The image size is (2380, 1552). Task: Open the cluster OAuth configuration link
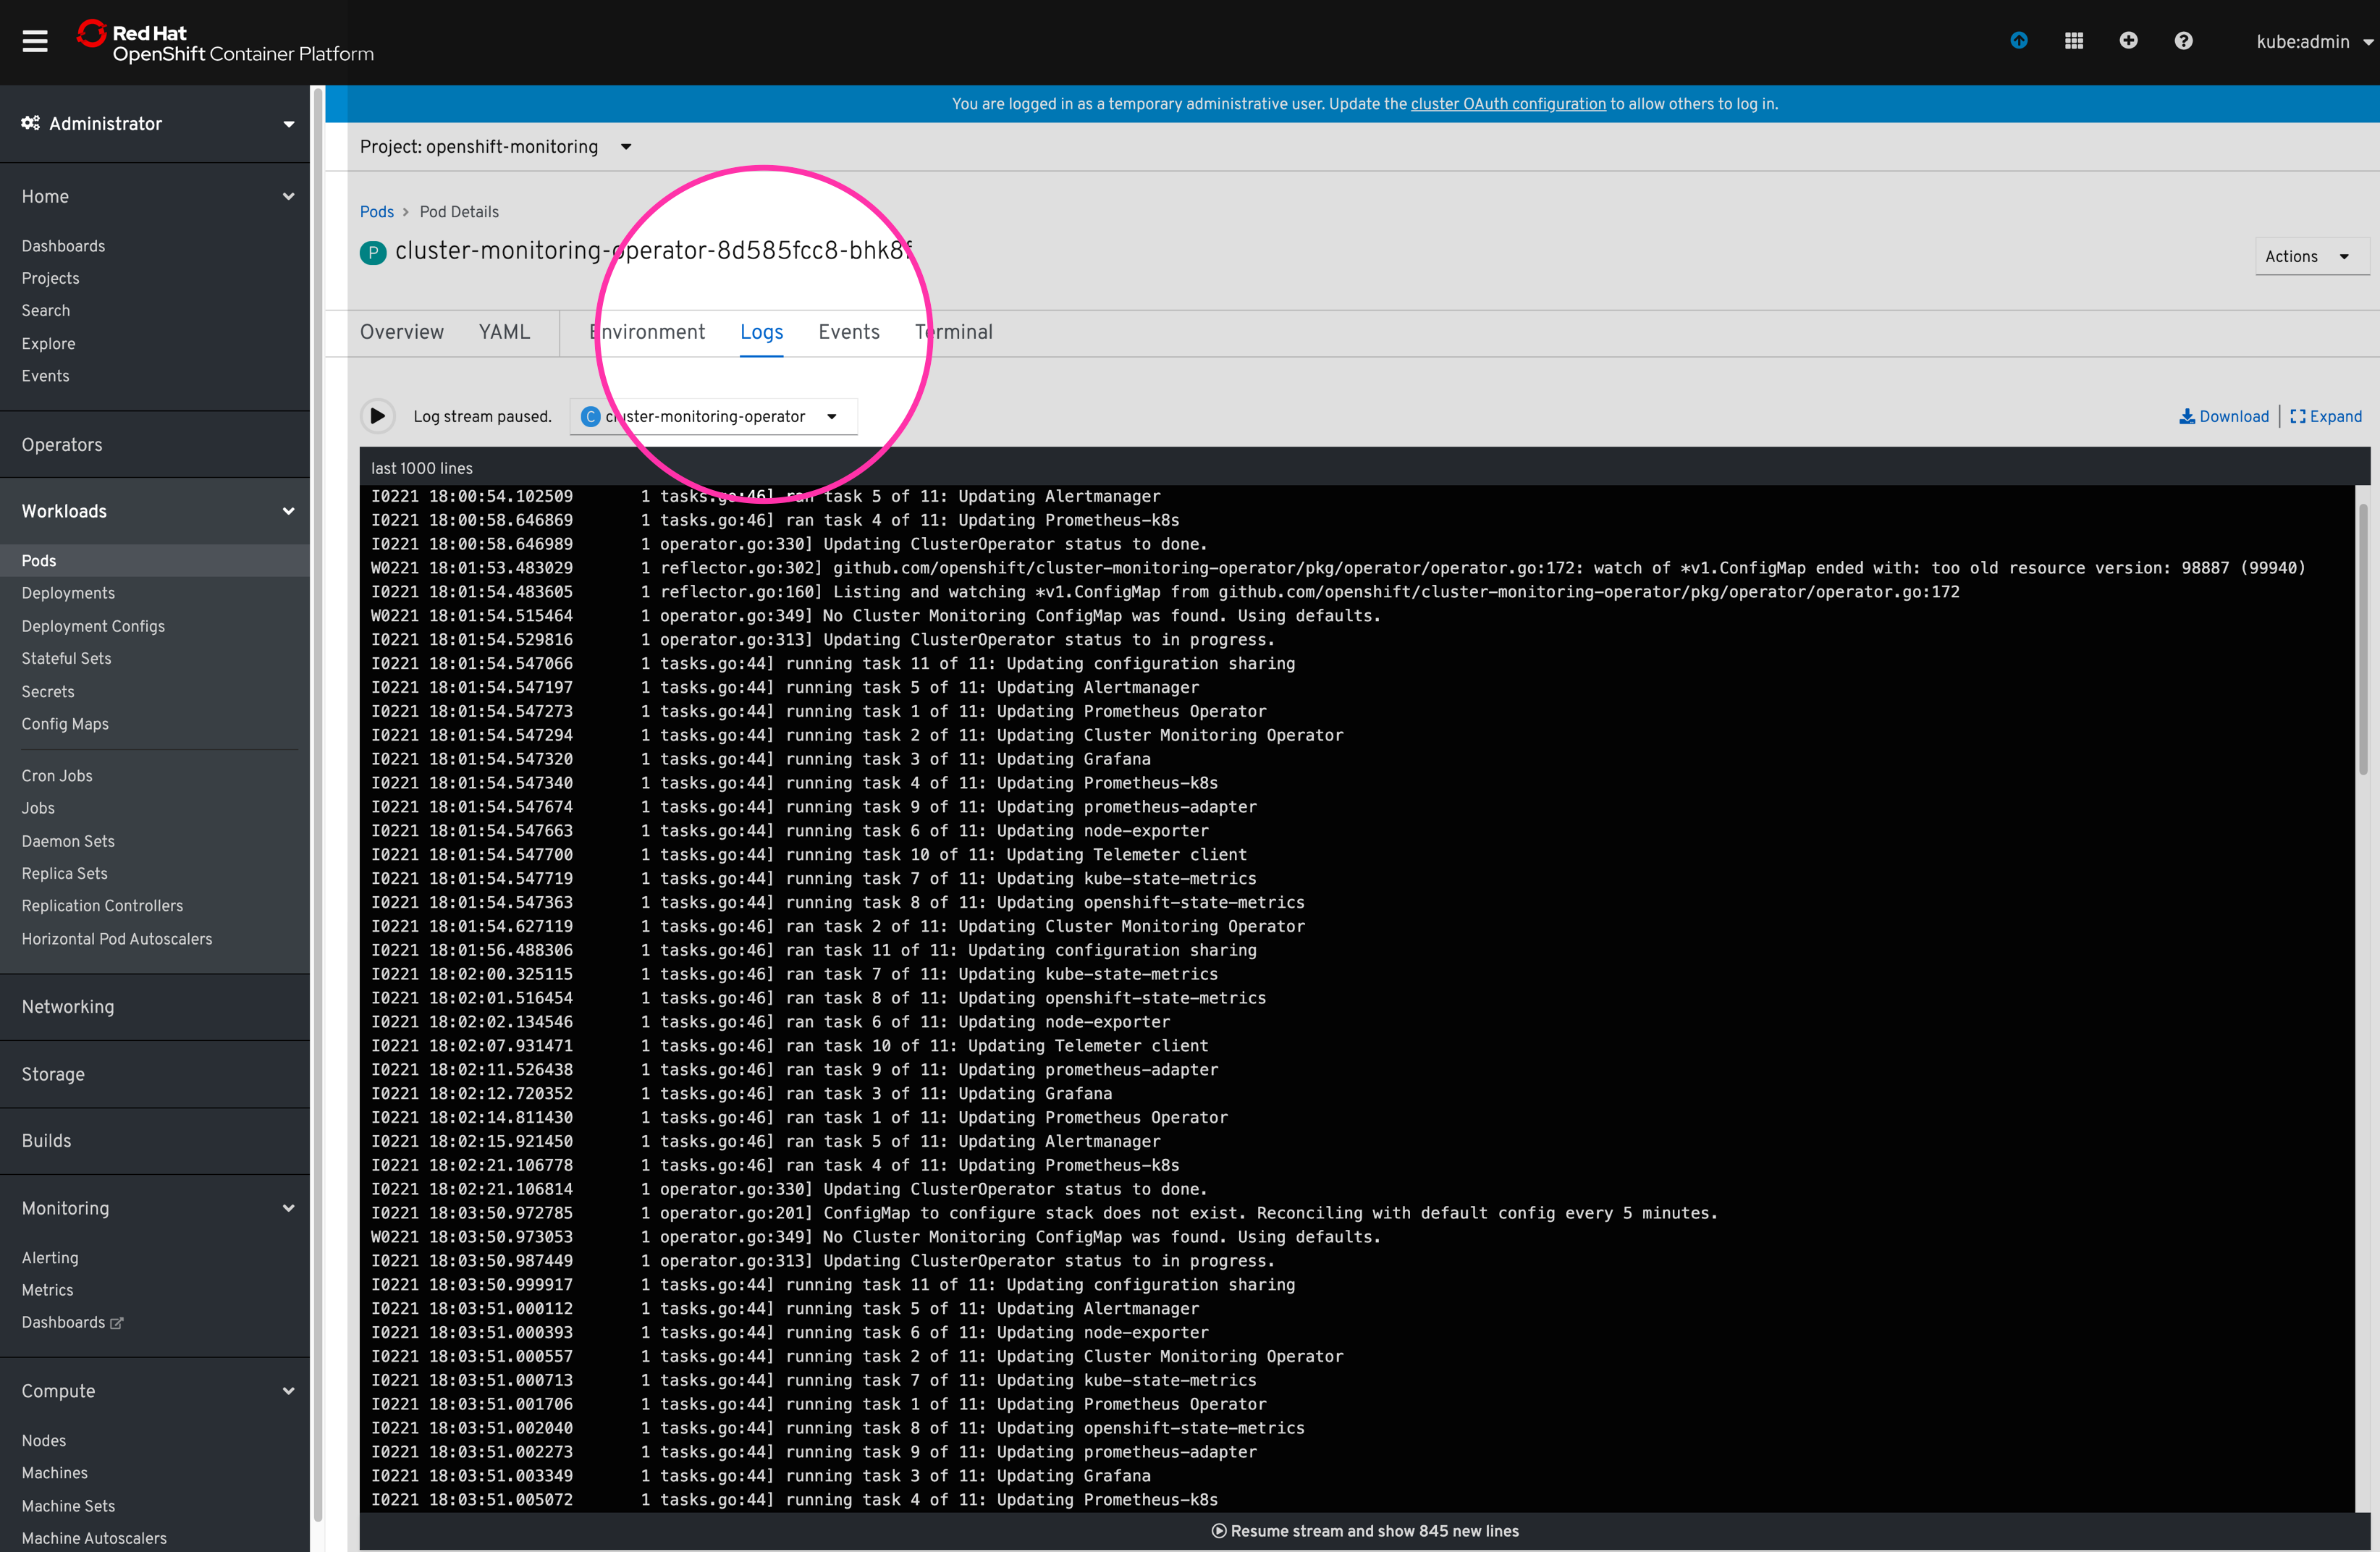[1508, 104]
